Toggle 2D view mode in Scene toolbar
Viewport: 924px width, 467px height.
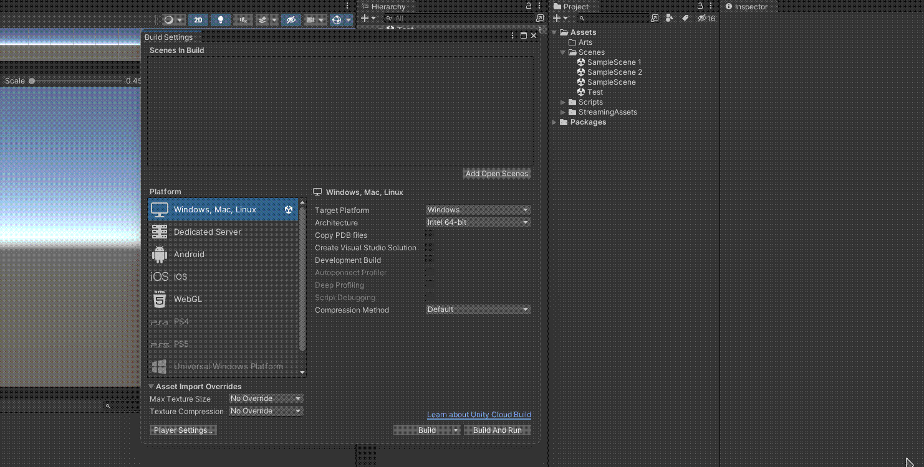pos(198,20)
